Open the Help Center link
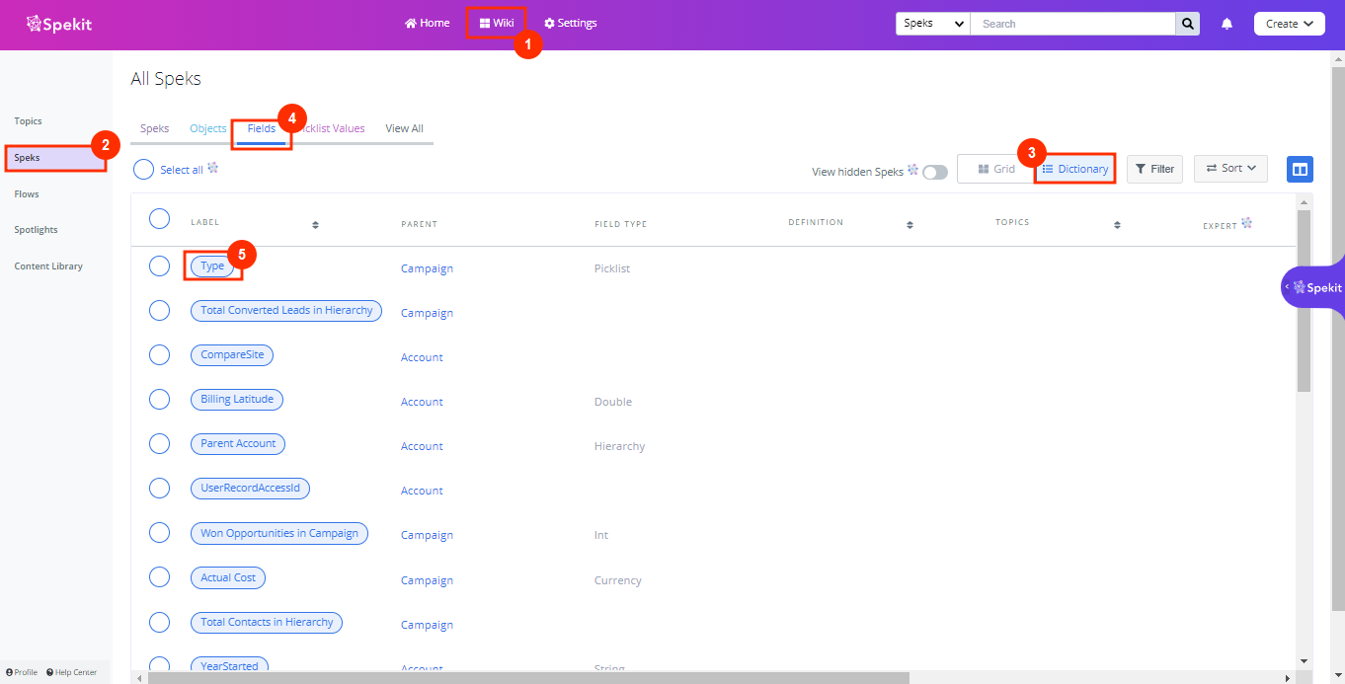The image size is (1345, 684). pos(72,672)
